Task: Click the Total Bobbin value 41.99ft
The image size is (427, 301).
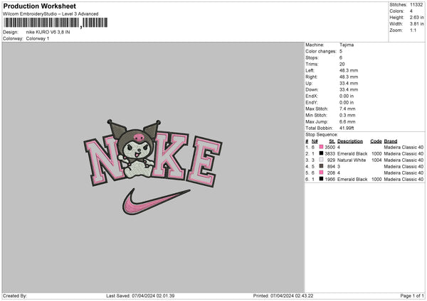Action: [347, 128]
